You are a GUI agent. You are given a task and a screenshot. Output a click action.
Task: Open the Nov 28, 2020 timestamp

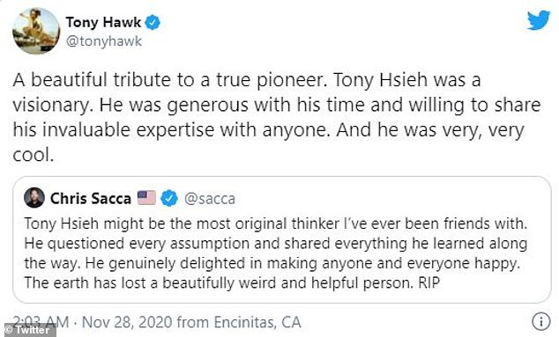127,322
